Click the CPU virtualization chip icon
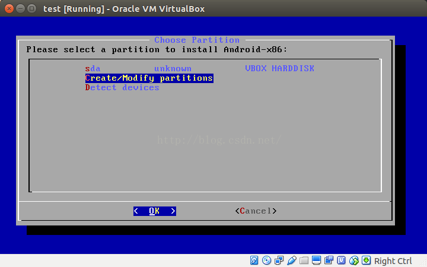The image size is (427, 267). (x=341, y=260)
